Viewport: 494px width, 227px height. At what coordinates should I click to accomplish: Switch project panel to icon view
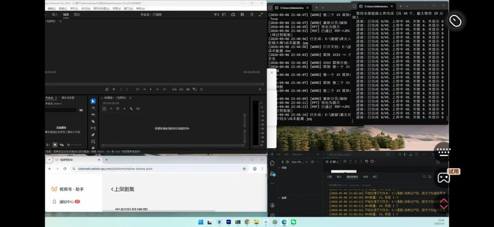point(55,145)
